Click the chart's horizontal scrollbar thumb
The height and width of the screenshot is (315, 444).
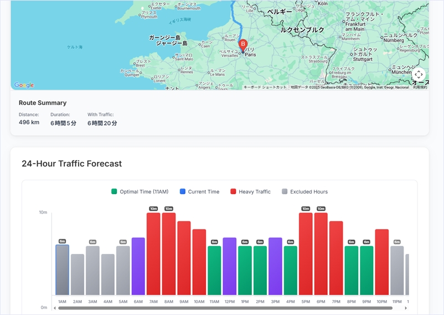tap(221, 308)
